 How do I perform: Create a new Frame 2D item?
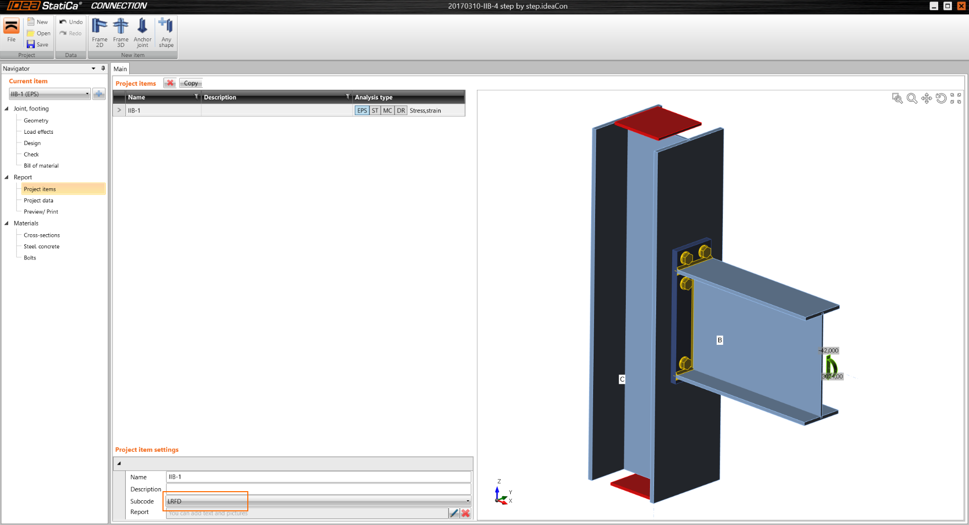(x=99, y=32)
